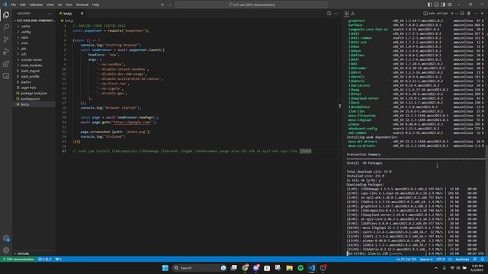Screen dimensions: 488x274
Task: Open the launch profile dropdown beside new terminal
Action: click(456, 14)
